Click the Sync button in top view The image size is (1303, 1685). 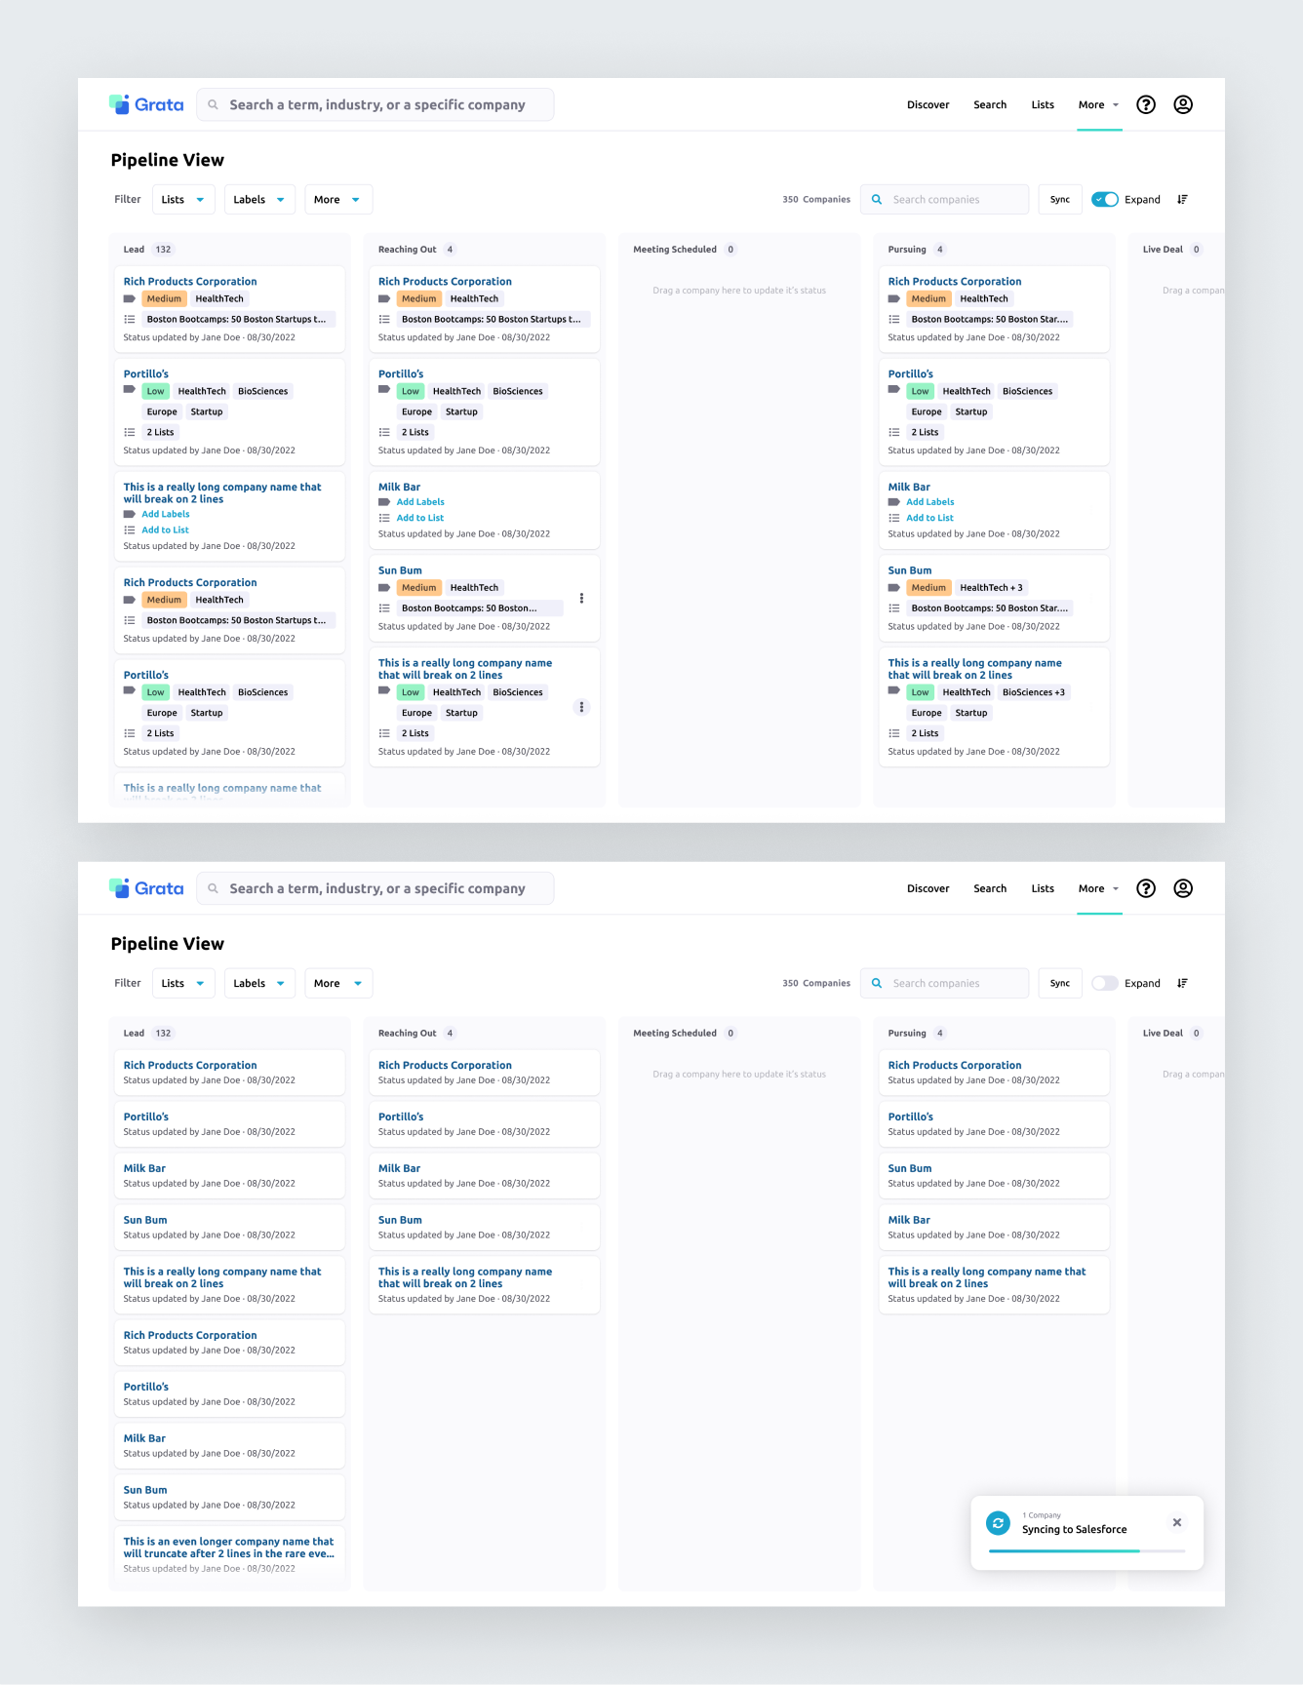point(1060,199)
